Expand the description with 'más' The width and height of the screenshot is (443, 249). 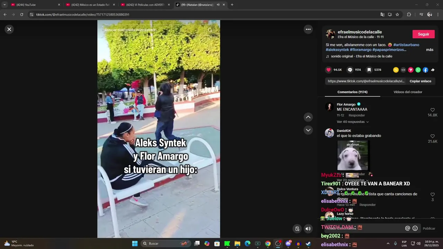[x=430, y=50]
